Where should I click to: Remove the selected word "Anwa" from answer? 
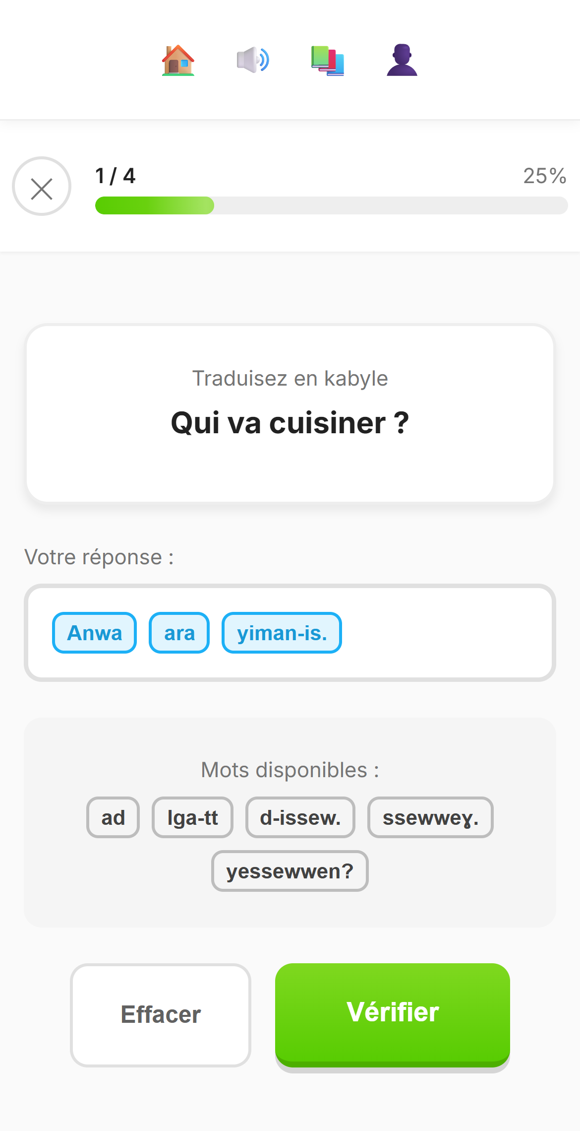coord(94,633)
